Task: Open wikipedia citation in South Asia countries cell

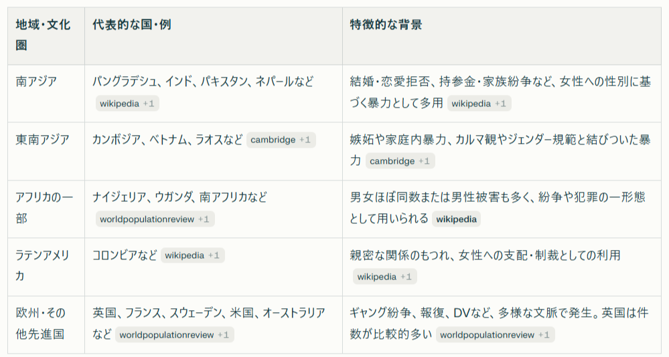Action: (127, 104)
